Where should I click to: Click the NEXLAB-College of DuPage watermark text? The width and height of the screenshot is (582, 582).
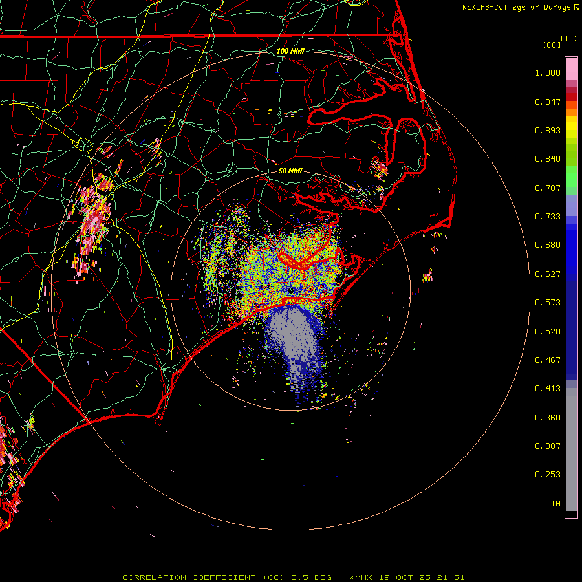[520, 7]
